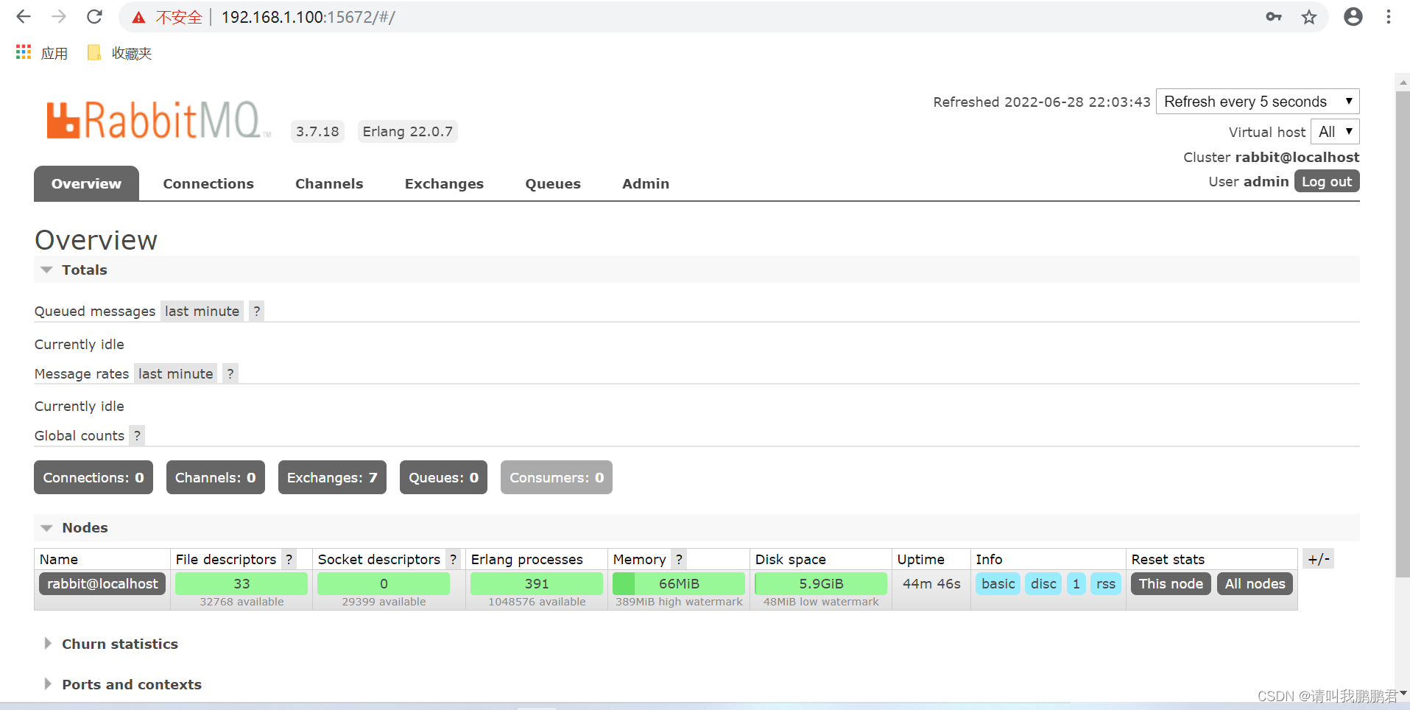The image size is (1410, 710).
Task: Open the Virtual host selector
Action: tap(1335, 131)
